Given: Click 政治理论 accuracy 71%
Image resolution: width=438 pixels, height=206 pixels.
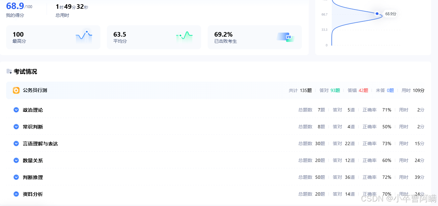Looking at the screenshot, I should [x=387, y=110].
